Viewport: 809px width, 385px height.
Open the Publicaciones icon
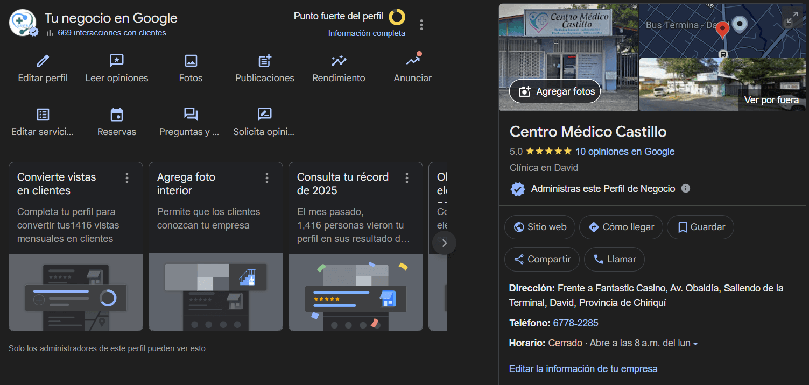click(265, 61)
